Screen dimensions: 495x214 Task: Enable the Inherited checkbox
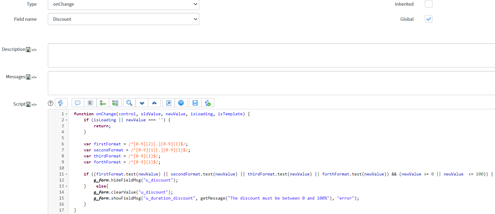(428, 4)
